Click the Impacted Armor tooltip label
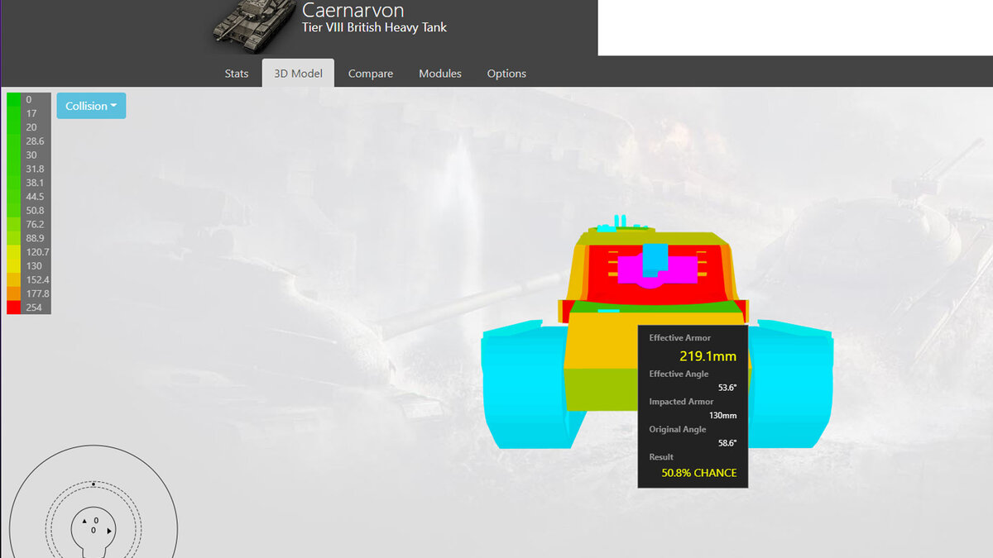This screenshot has width=993, height=558. point(681,402)
